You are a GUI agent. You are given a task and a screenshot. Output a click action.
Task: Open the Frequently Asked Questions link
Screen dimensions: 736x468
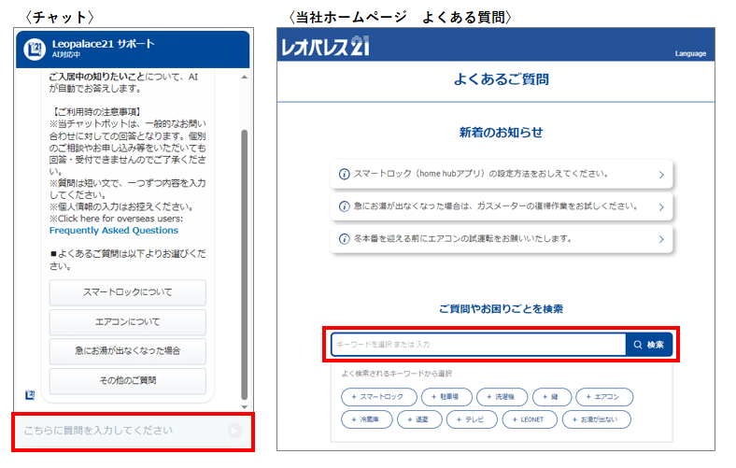[113, 231]
